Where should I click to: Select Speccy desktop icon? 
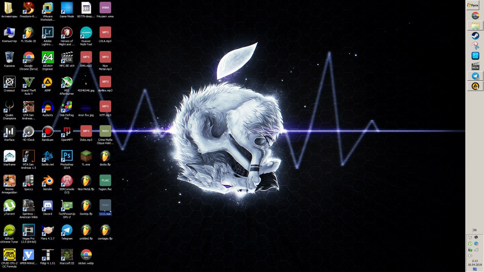coord(28,182)
